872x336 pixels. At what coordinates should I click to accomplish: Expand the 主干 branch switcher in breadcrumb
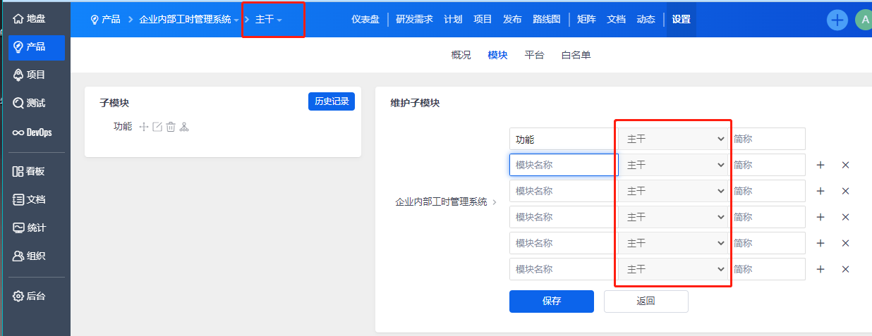(268, 20)
